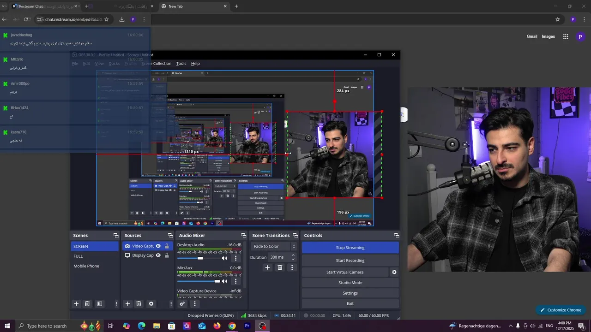Open the virtual camera settings gear

394,272
